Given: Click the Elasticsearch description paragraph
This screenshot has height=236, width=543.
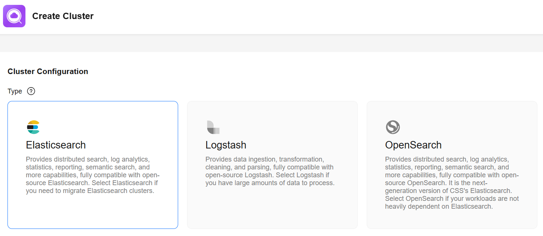Looking at the screenshot, I should (x=93, y=175).
